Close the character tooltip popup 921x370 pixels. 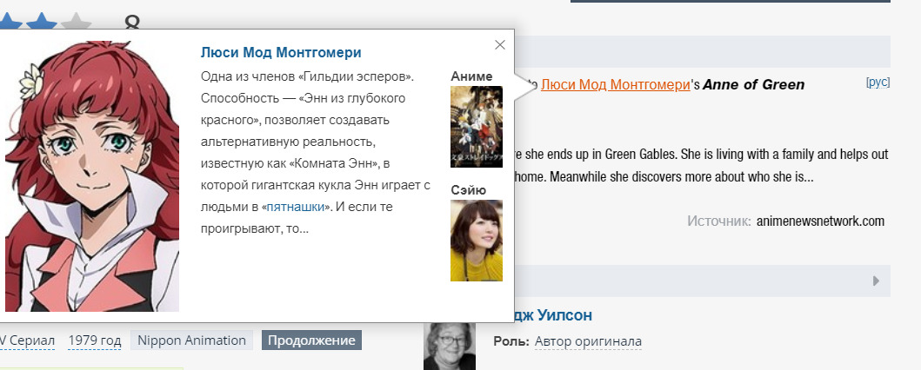tap(499, 45)
